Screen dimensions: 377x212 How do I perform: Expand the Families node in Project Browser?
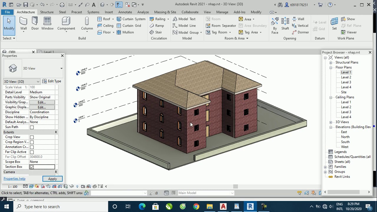325,167
